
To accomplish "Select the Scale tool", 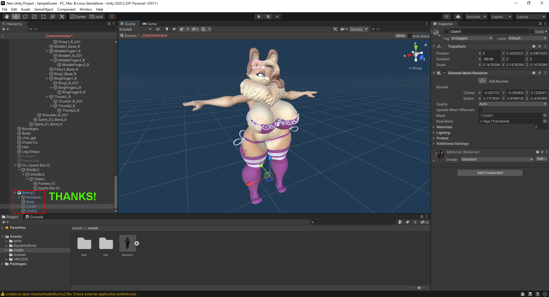I will [34, 17].
